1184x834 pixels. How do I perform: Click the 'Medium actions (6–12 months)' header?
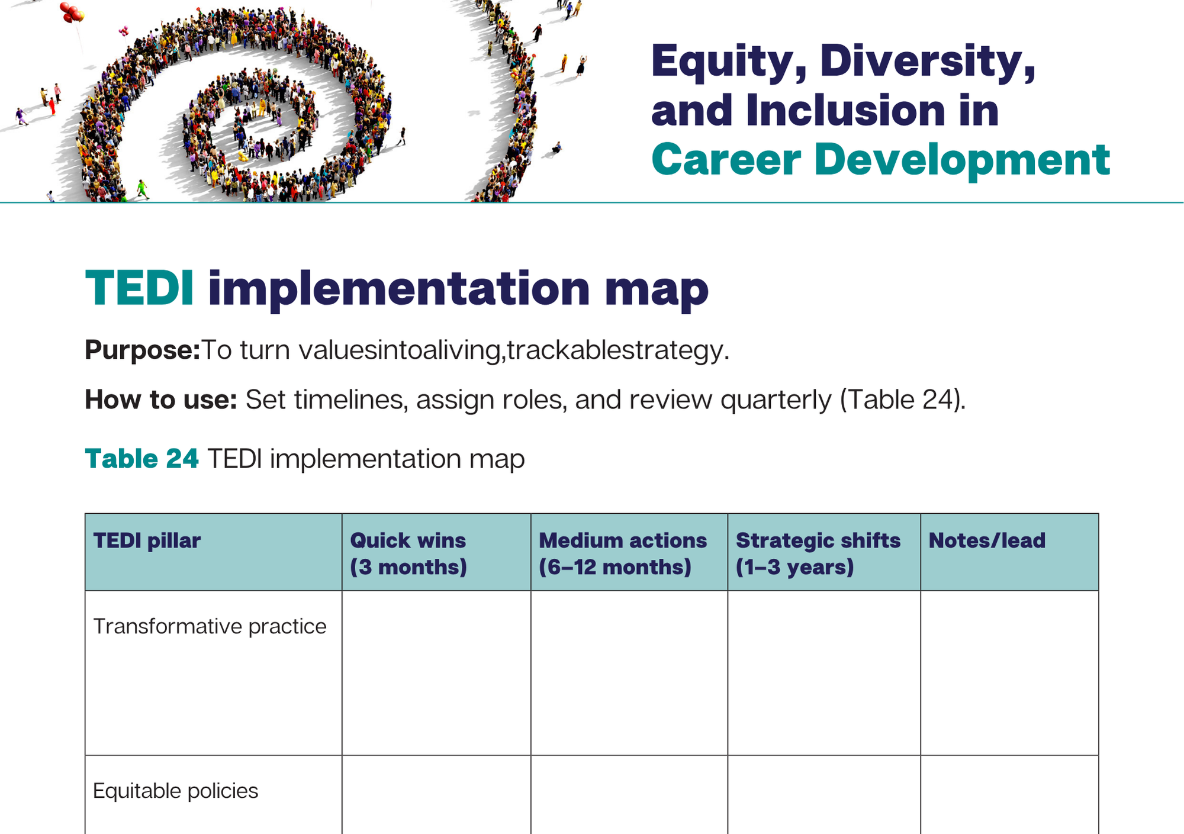tap(622, 553)
